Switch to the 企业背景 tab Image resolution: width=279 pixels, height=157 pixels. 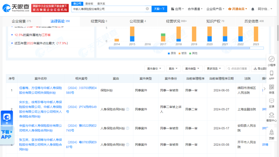[21, 21]
